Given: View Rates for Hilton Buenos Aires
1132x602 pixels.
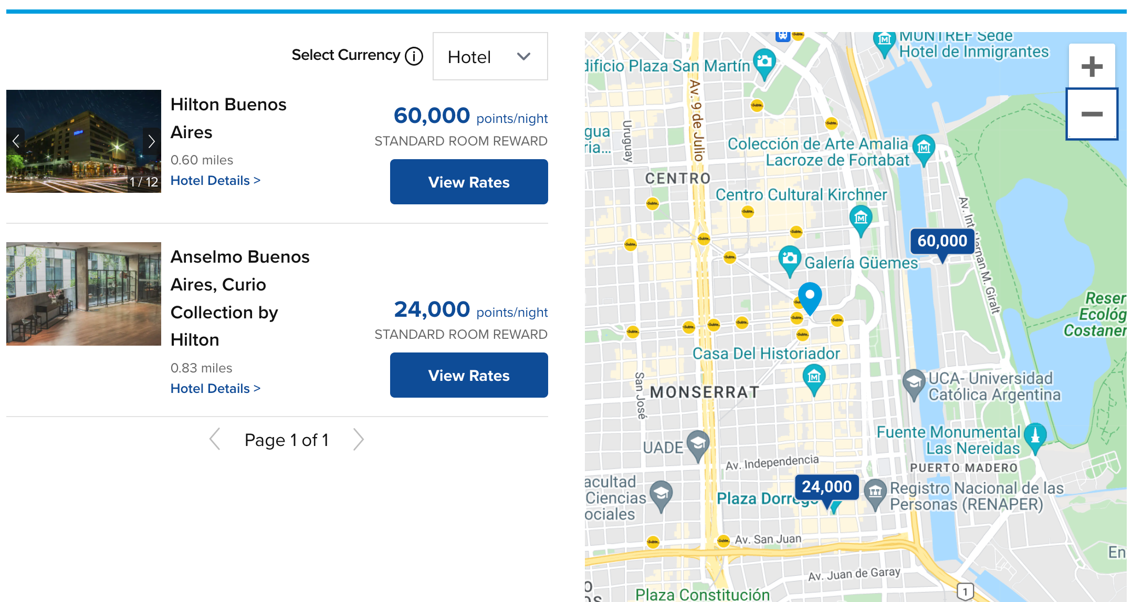Looking at the screenshot, I should point(469,182).
